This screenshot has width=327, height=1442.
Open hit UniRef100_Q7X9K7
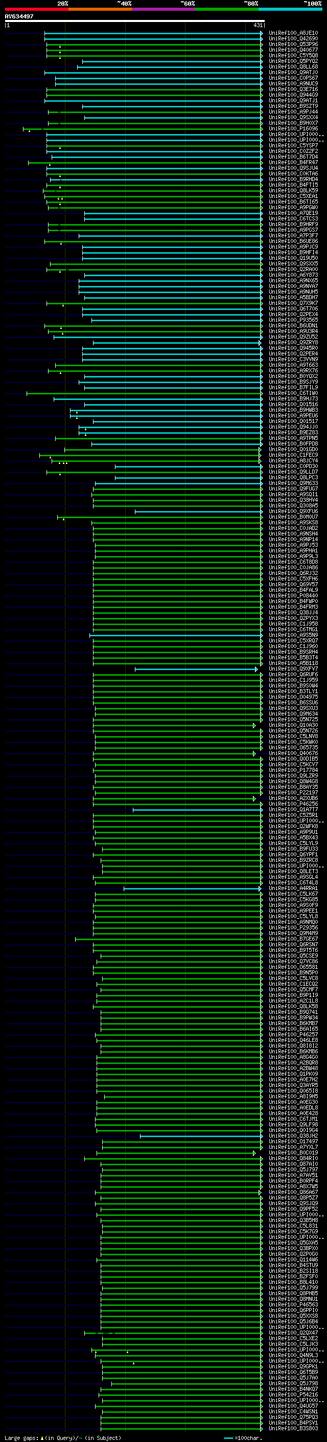(x=293, y=303)
